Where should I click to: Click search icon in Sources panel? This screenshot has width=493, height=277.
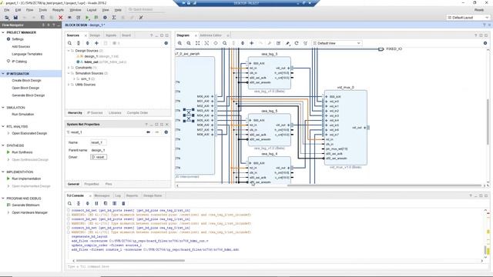coord(69,43)
